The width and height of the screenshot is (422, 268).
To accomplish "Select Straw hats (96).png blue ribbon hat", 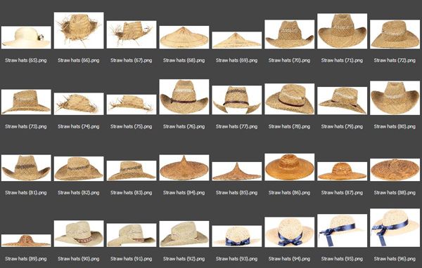I will (x=395, y=228).
